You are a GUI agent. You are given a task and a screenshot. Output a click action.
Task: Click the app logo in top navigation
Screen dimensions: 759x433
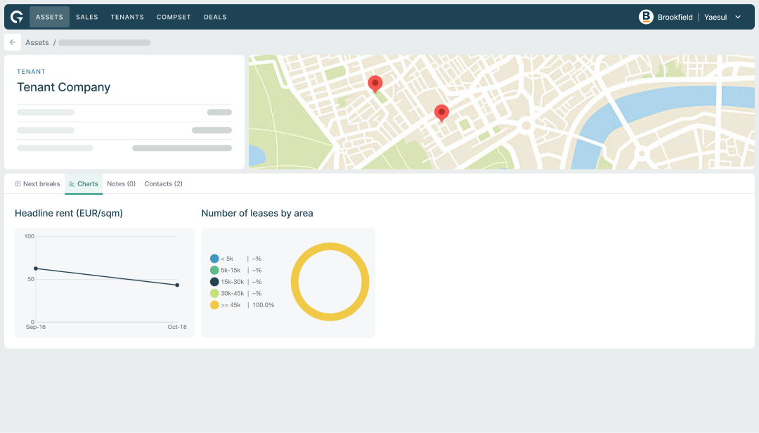click(17, 17)
